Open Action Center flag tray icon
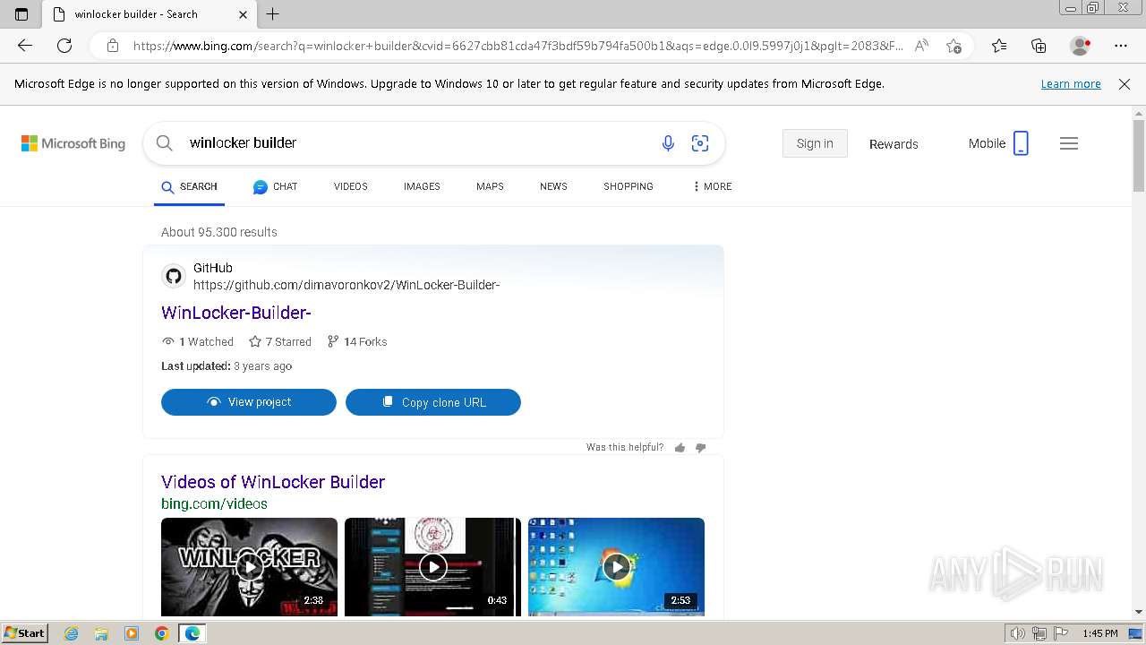1146x645 pixels. click(1060, 633)
